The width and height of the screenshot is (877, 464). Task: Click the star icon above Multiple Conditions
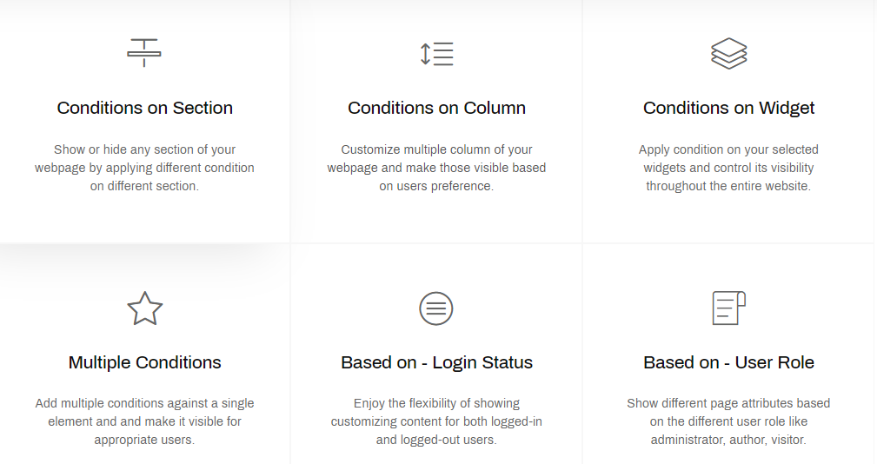pyautogui.click(x=145, y=308)
